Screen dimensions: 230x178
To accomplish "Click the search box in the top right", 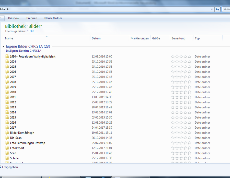I will (x=226, y=9).
